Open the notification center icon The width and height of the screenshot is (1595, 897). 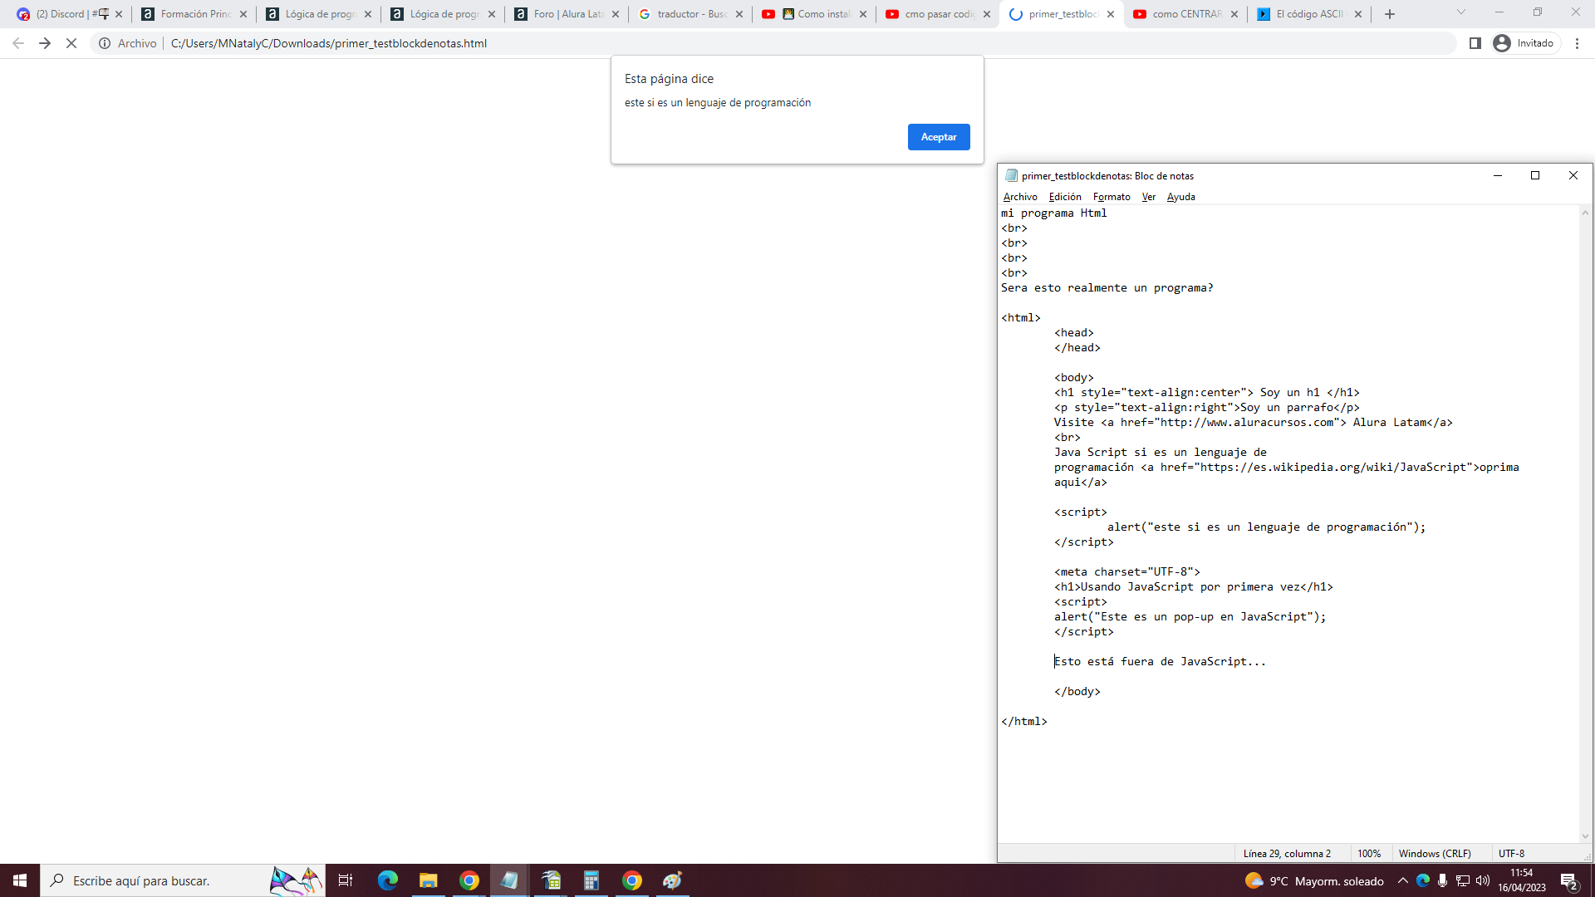1569,880
